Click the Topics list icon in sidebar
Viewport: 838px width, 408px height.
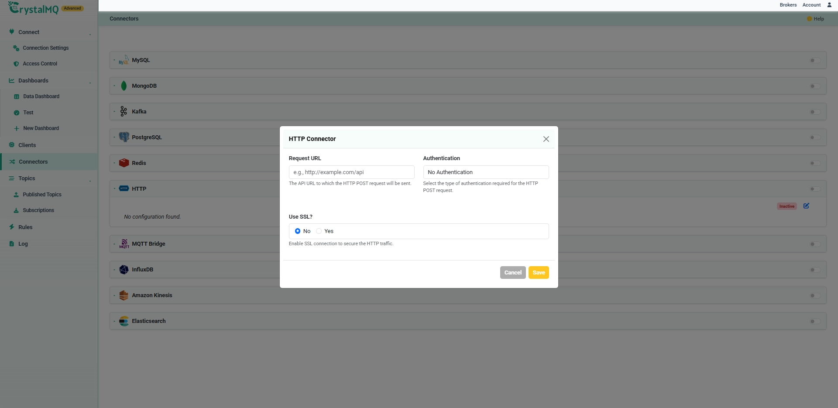[12, 178]
